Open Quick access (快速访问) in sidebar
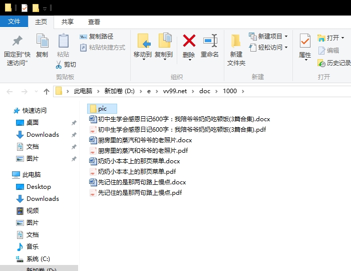 (x=30, y=111)
